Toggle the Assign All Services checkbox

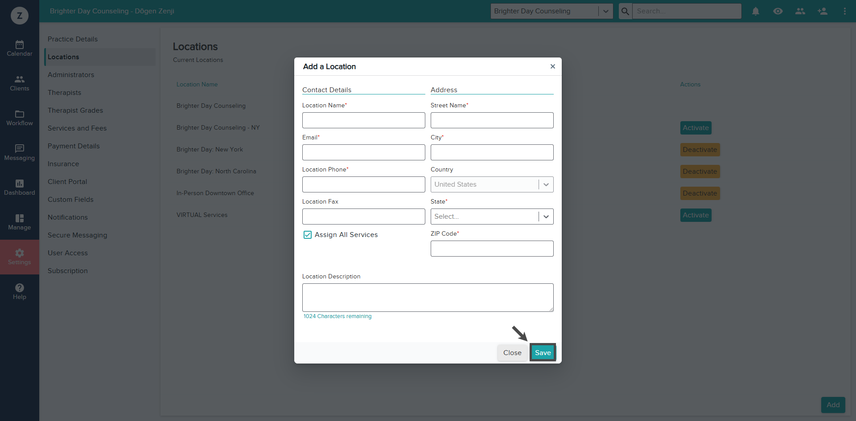click(x=308, y=235)
